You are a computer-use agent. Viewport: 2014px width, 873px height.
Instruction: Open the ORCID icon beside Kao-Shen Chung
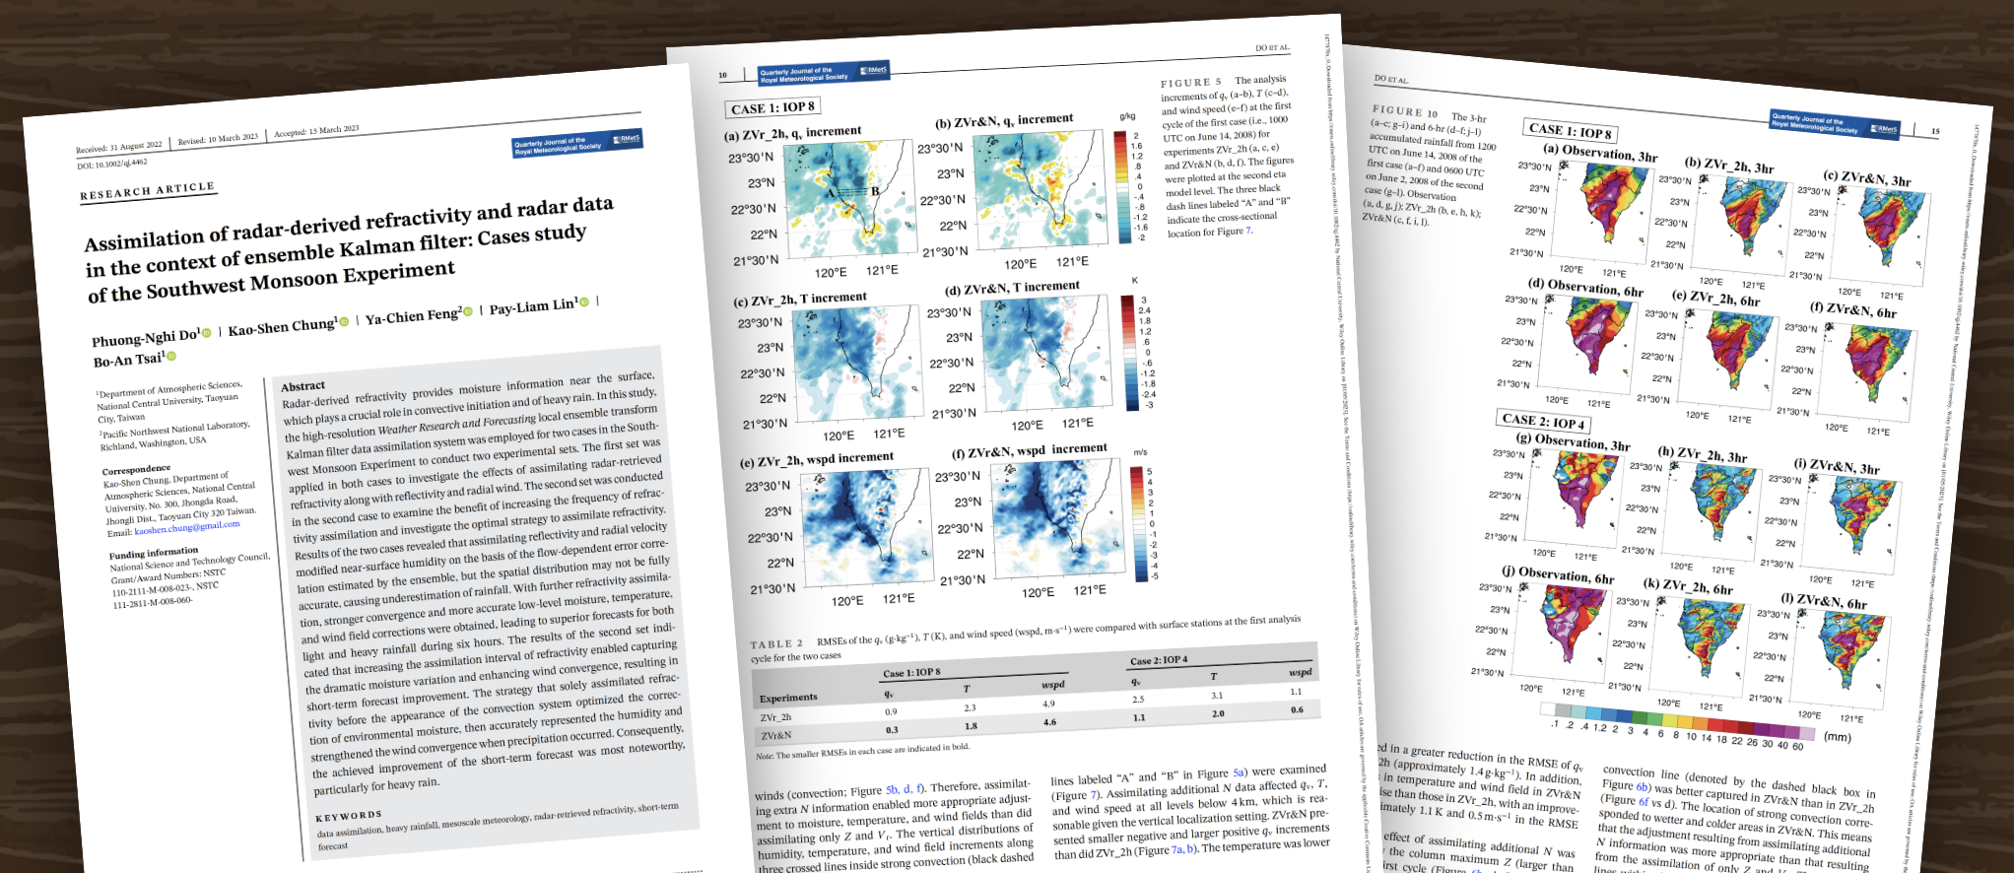(344, 321)
